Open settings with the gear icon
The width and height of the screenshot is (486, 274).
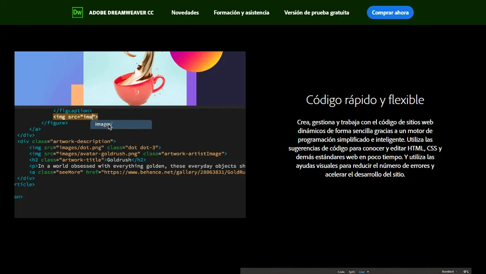click(x=465, y=272)
